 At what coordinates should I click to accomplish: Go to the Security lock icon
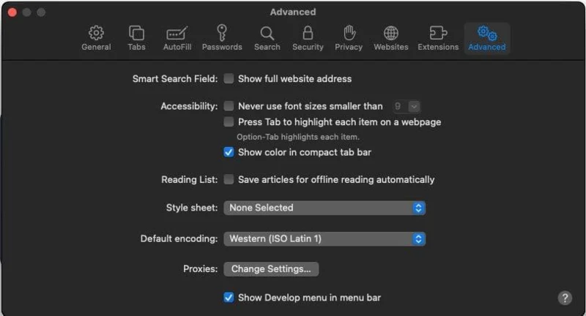tap(308, 38)
